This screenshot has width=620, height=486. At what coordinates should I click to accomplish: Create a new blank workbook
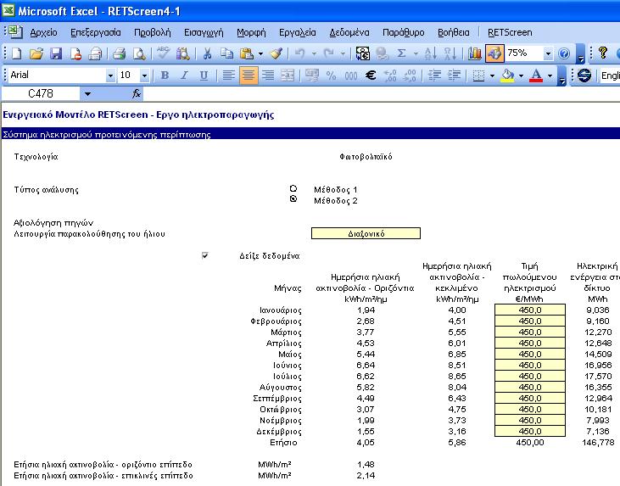click(17, 53)
